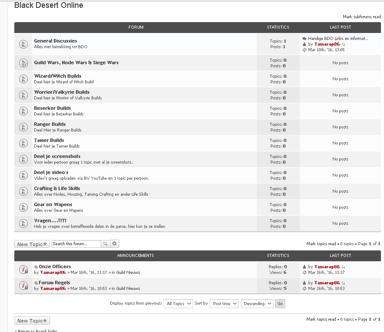The image size is (384, 332).
Task: View latest post icon in General Discussies row
Action: pyautogui.click(x=343, y=44)
